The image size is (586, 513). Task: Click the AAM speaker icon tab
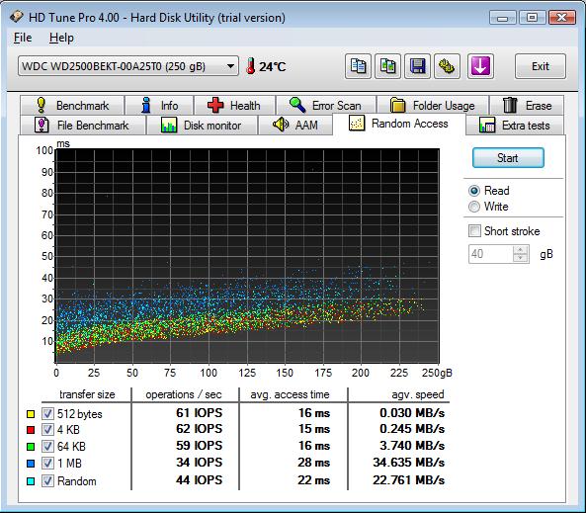(x=294, y=125)
